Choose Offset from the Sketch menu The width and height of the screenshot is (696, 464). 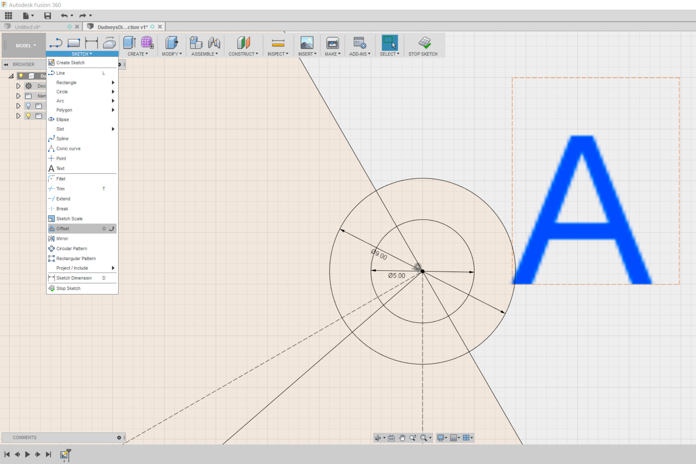82,229
